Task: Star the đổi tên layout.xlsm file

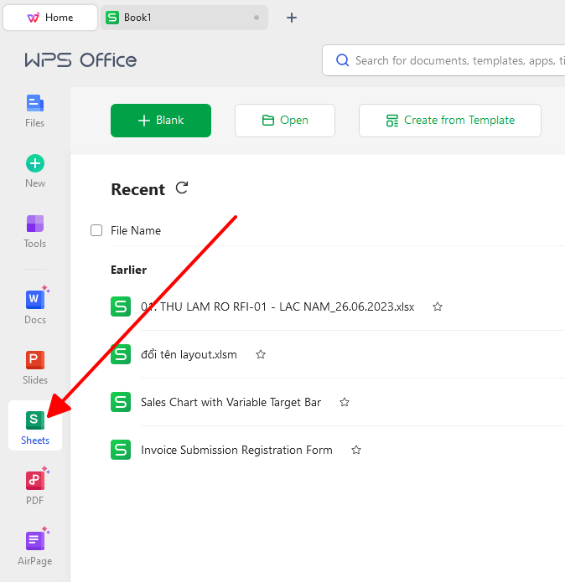Action: tap(261, 355)
